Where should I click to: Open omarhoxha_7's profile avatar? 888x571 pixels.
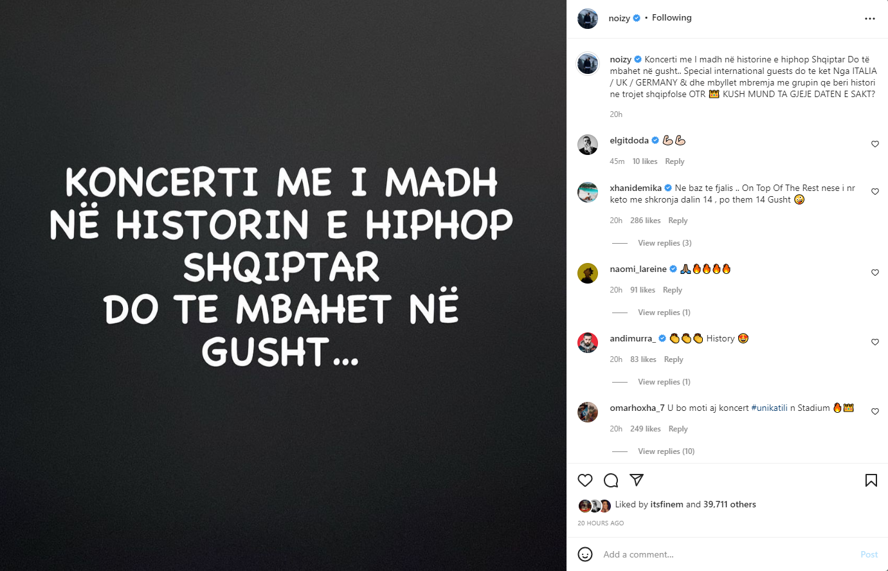click(588, 412)
